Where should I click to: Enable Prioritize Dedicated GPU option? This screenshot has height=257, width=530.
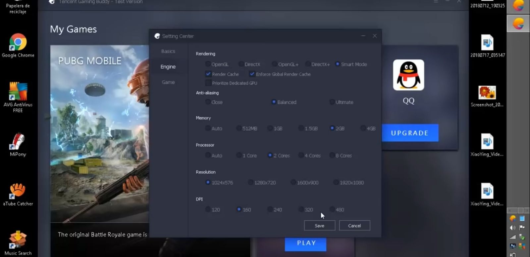pyautogui.click(x=208, y=83)
